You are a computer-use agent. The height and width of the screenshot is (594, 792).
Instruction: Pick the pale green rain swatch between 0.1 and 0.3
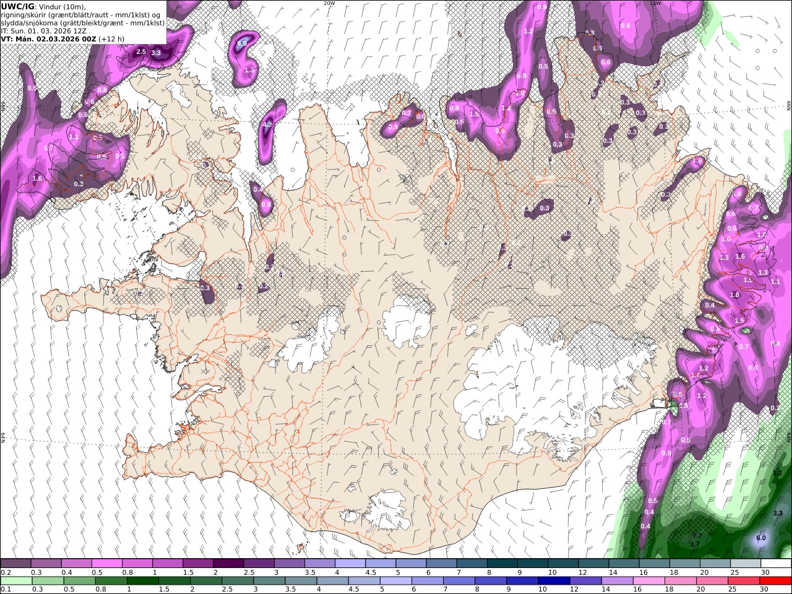pyautogui.click(x=15, y=580)
